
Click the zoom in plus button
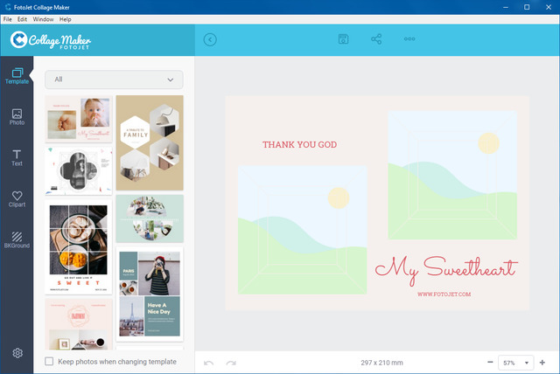(x=542, y=362)
